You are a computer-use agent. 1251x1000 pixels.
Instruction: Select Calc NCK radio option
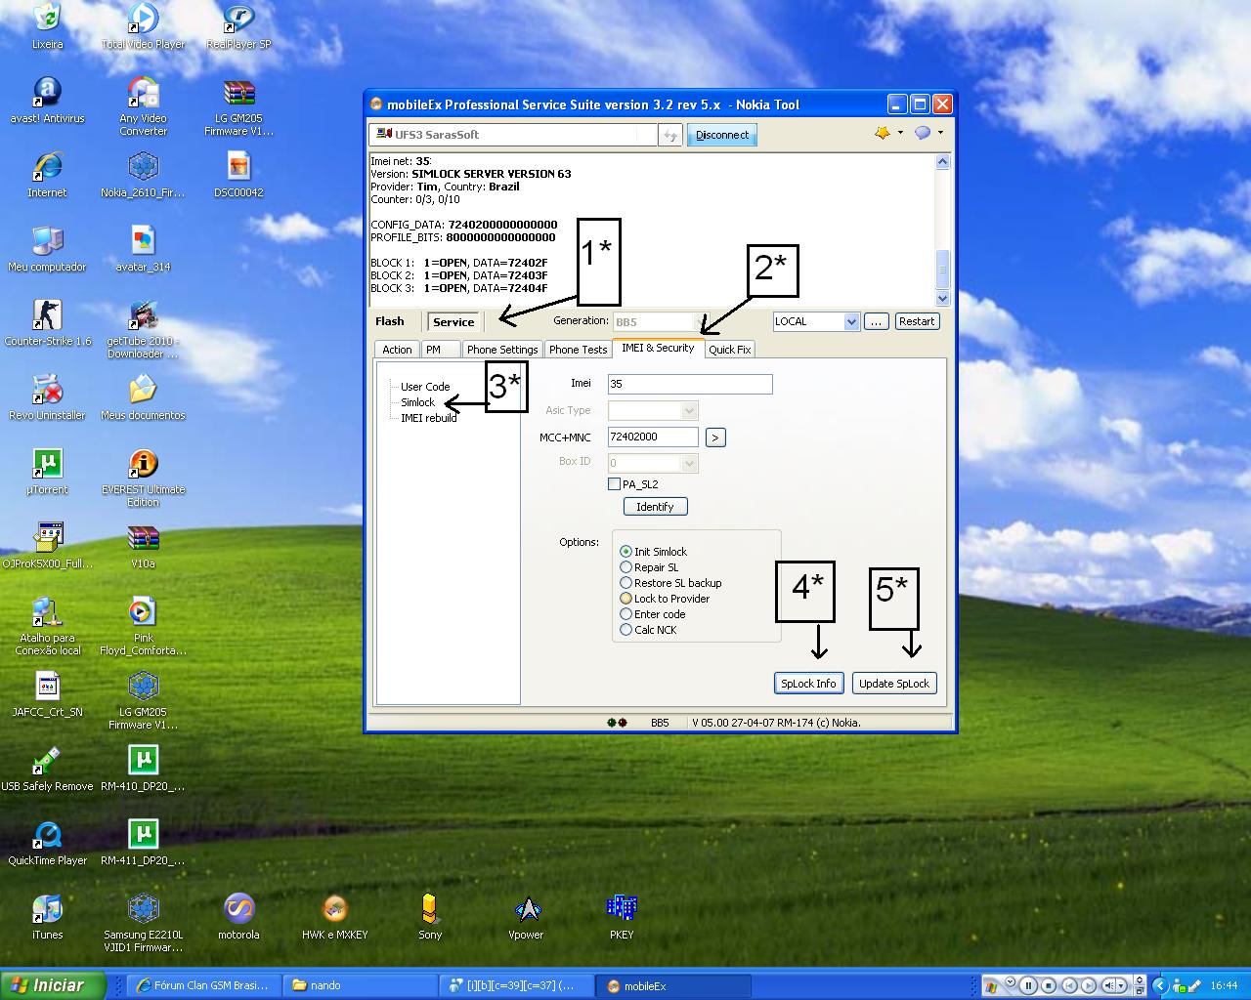tap(625, 630)
